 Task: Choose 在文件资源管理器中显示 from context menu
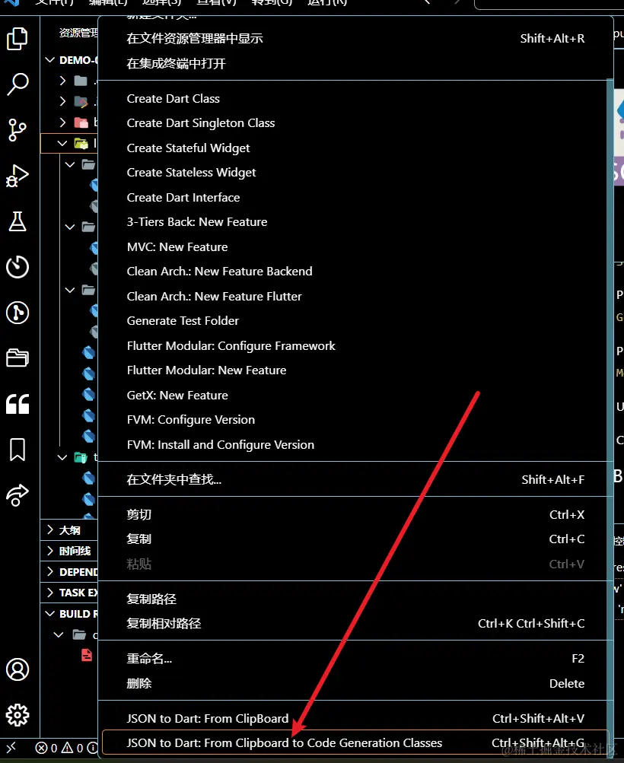tap(355, 39)
